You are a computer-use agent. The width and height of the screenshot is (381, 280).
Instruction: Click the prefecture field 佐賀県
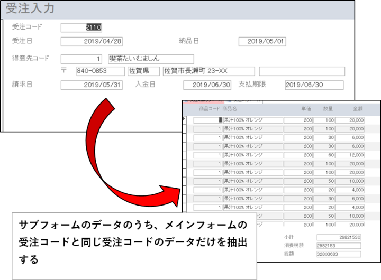(143, 71)
